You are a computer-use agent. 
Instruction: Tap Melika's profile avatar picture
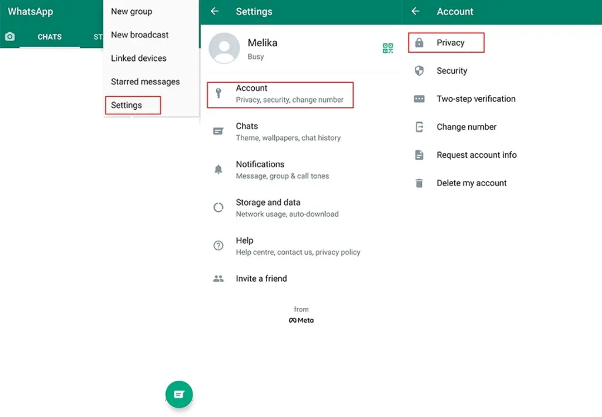[224, 48]
